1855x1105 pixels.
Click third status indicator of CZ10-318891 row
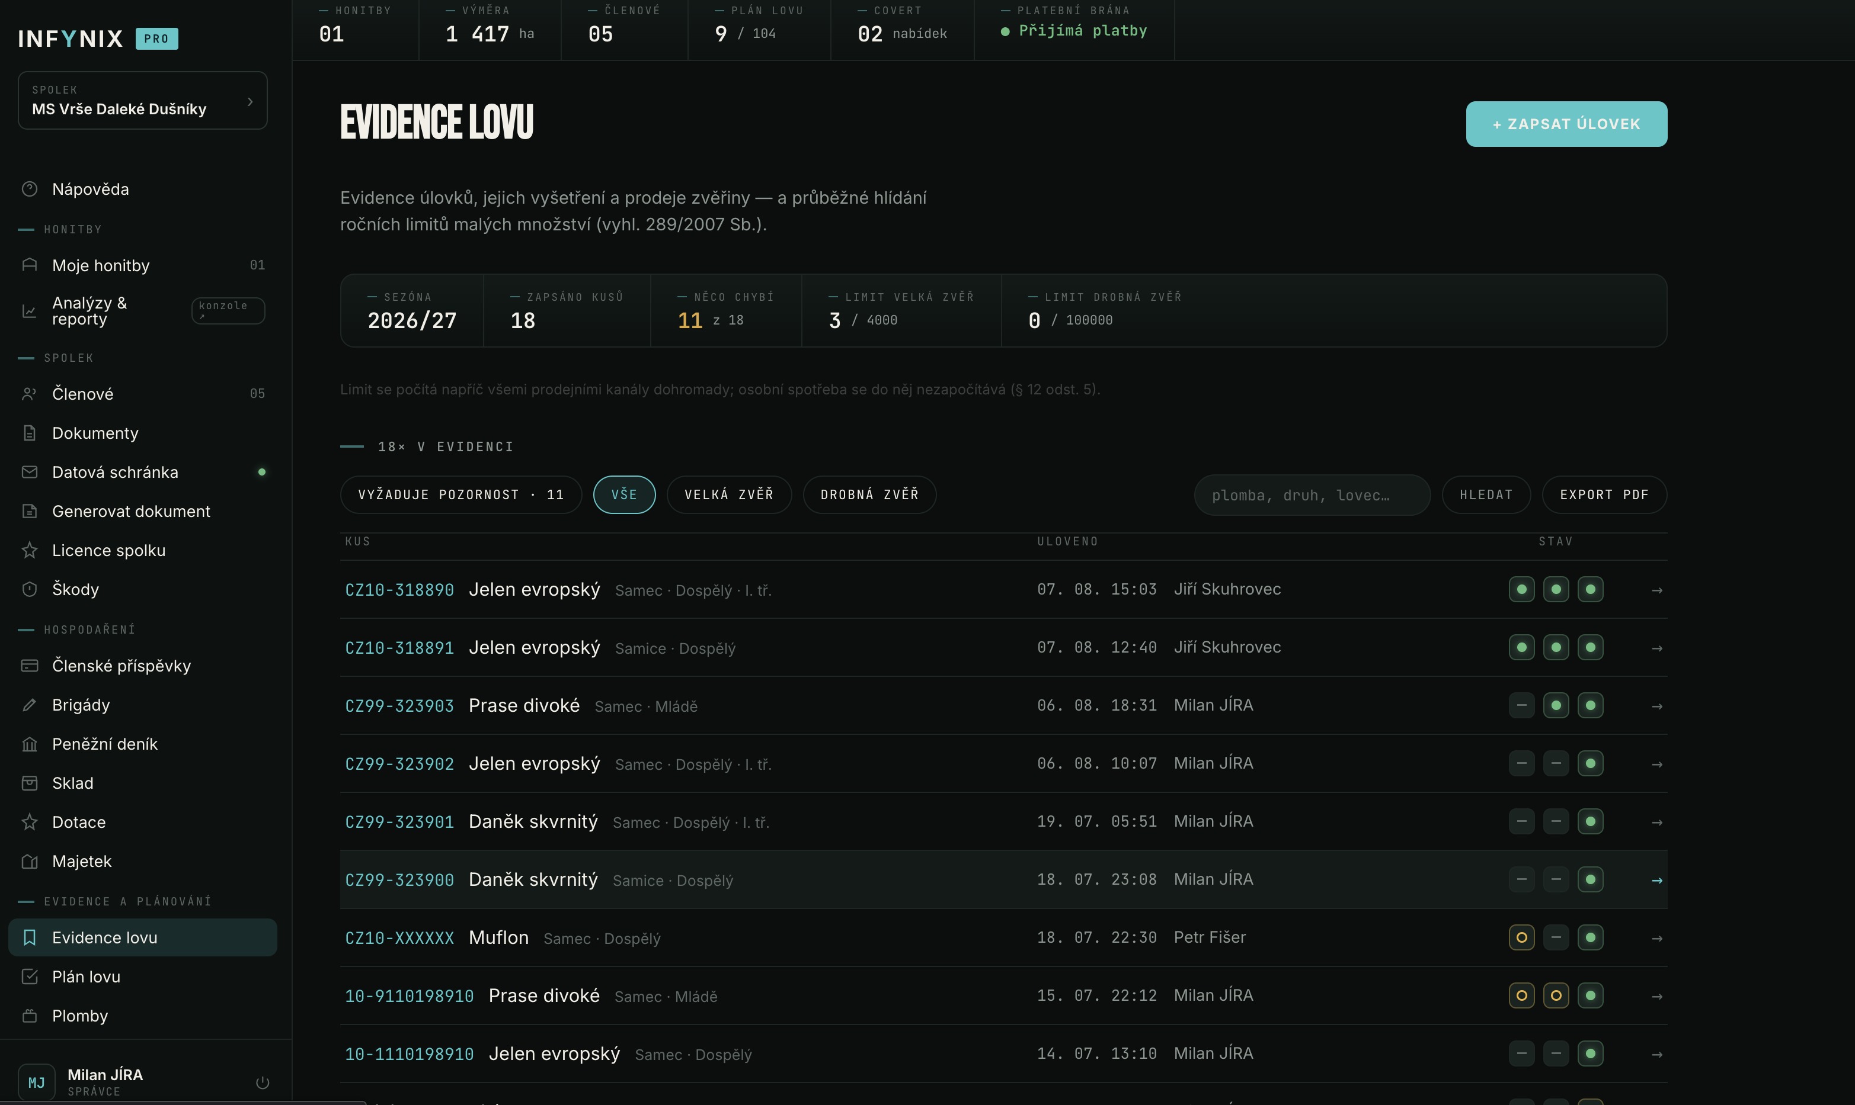1589,647
